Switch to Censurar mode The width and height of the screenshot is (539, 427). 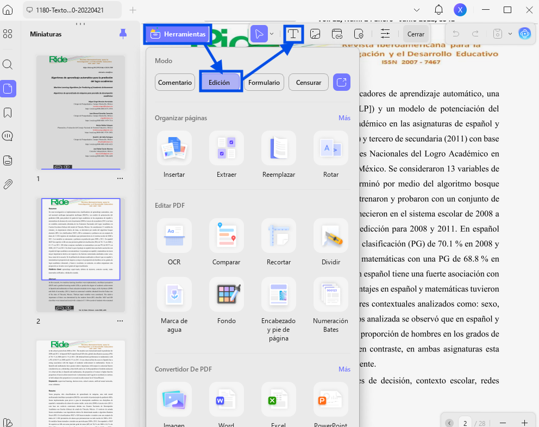pos(308,82)
